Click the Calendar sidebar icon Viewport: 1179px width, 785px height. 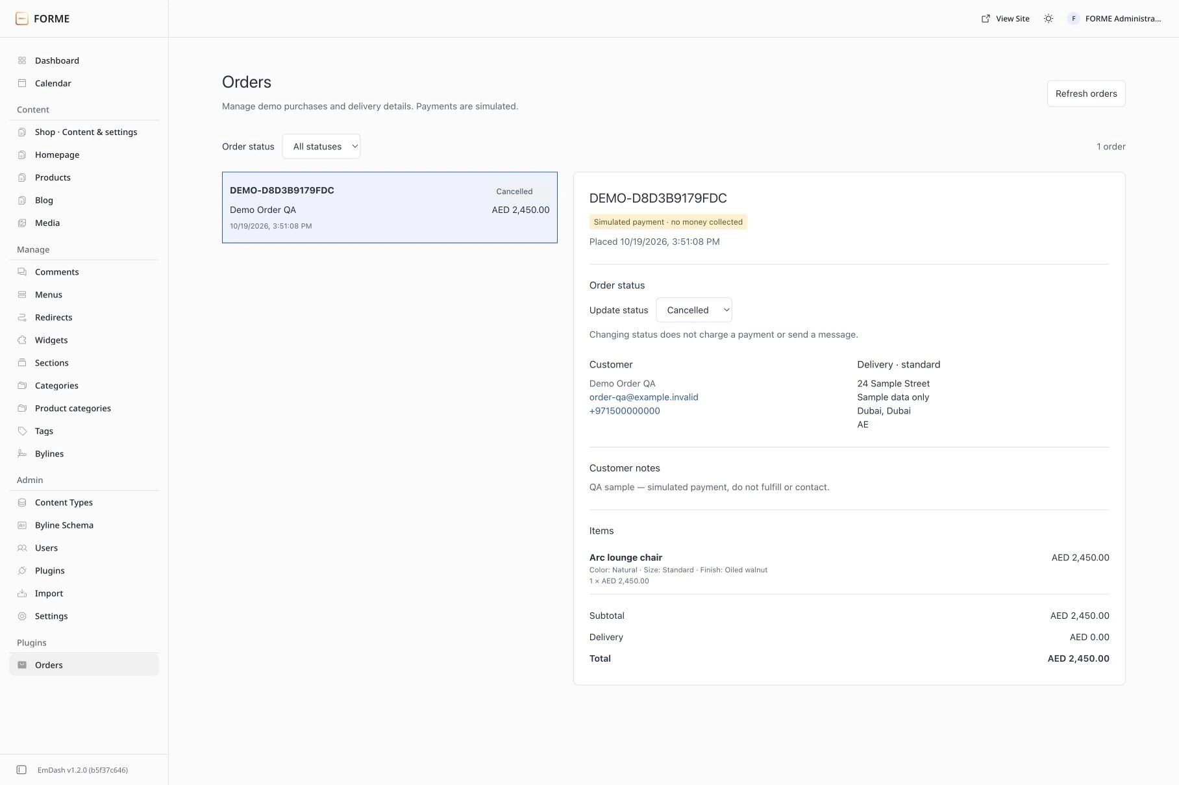22,83
